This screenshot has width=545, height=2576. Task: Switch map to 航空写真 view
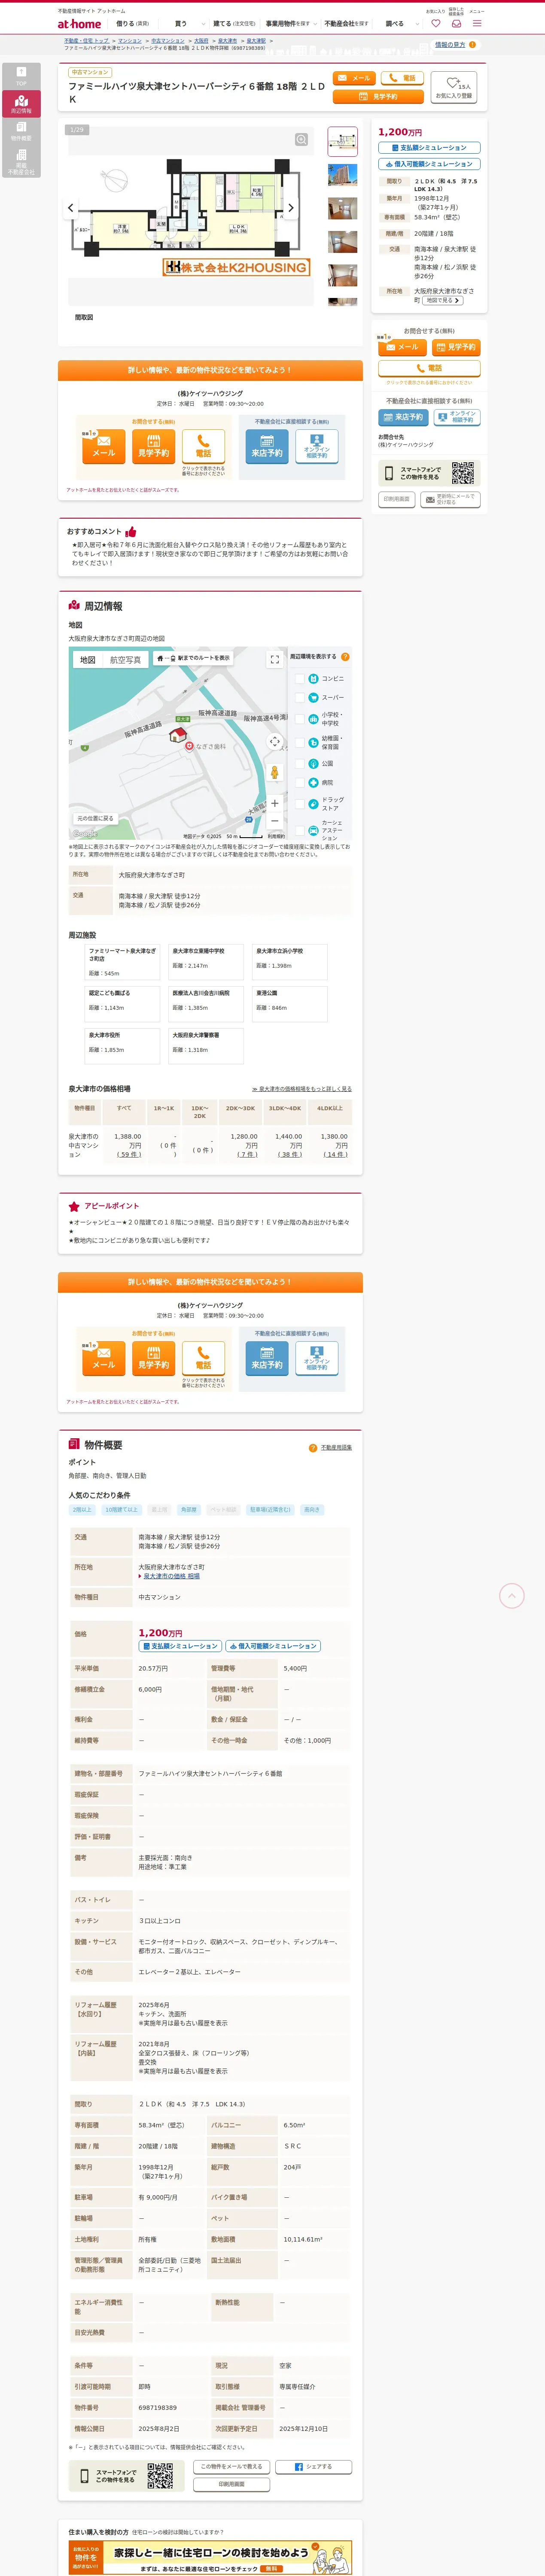125,660
